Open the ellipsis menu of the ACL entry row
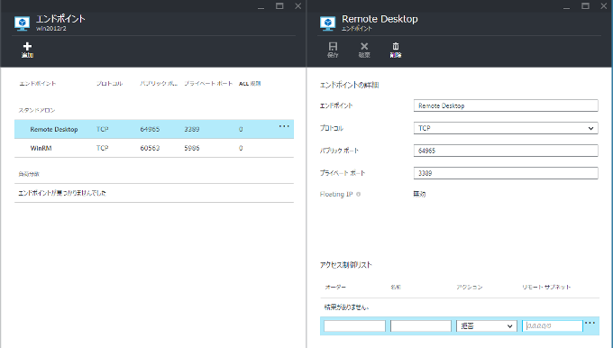The width and height of the screenshot is (613, 348). 590,323
